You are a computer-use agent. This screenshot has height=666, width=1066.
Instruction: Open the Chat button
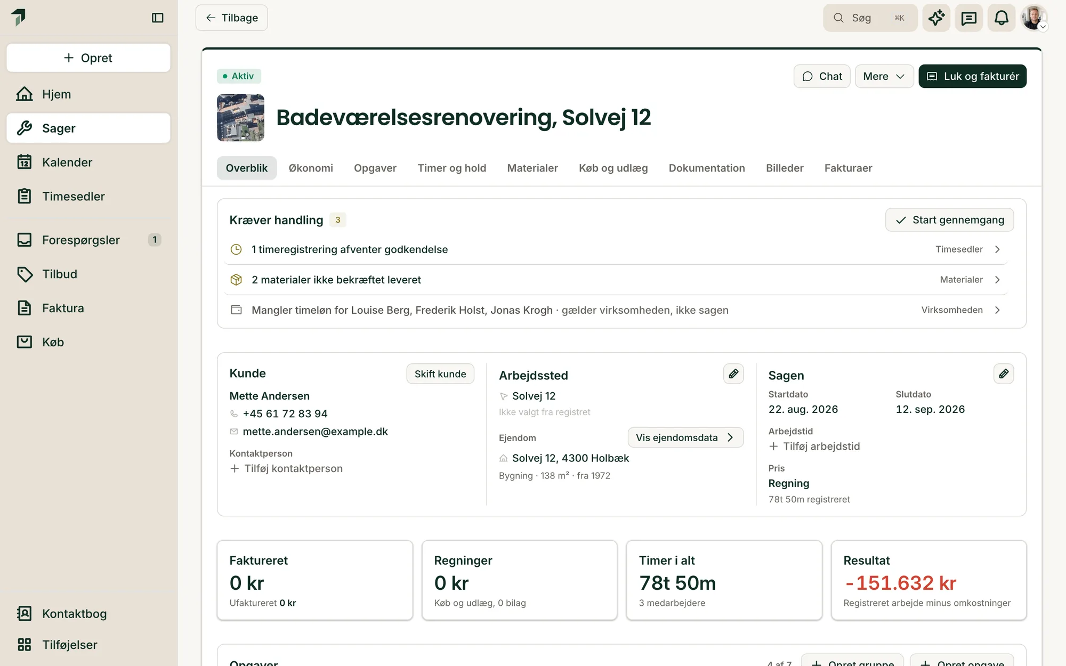[x=822, y=76]
